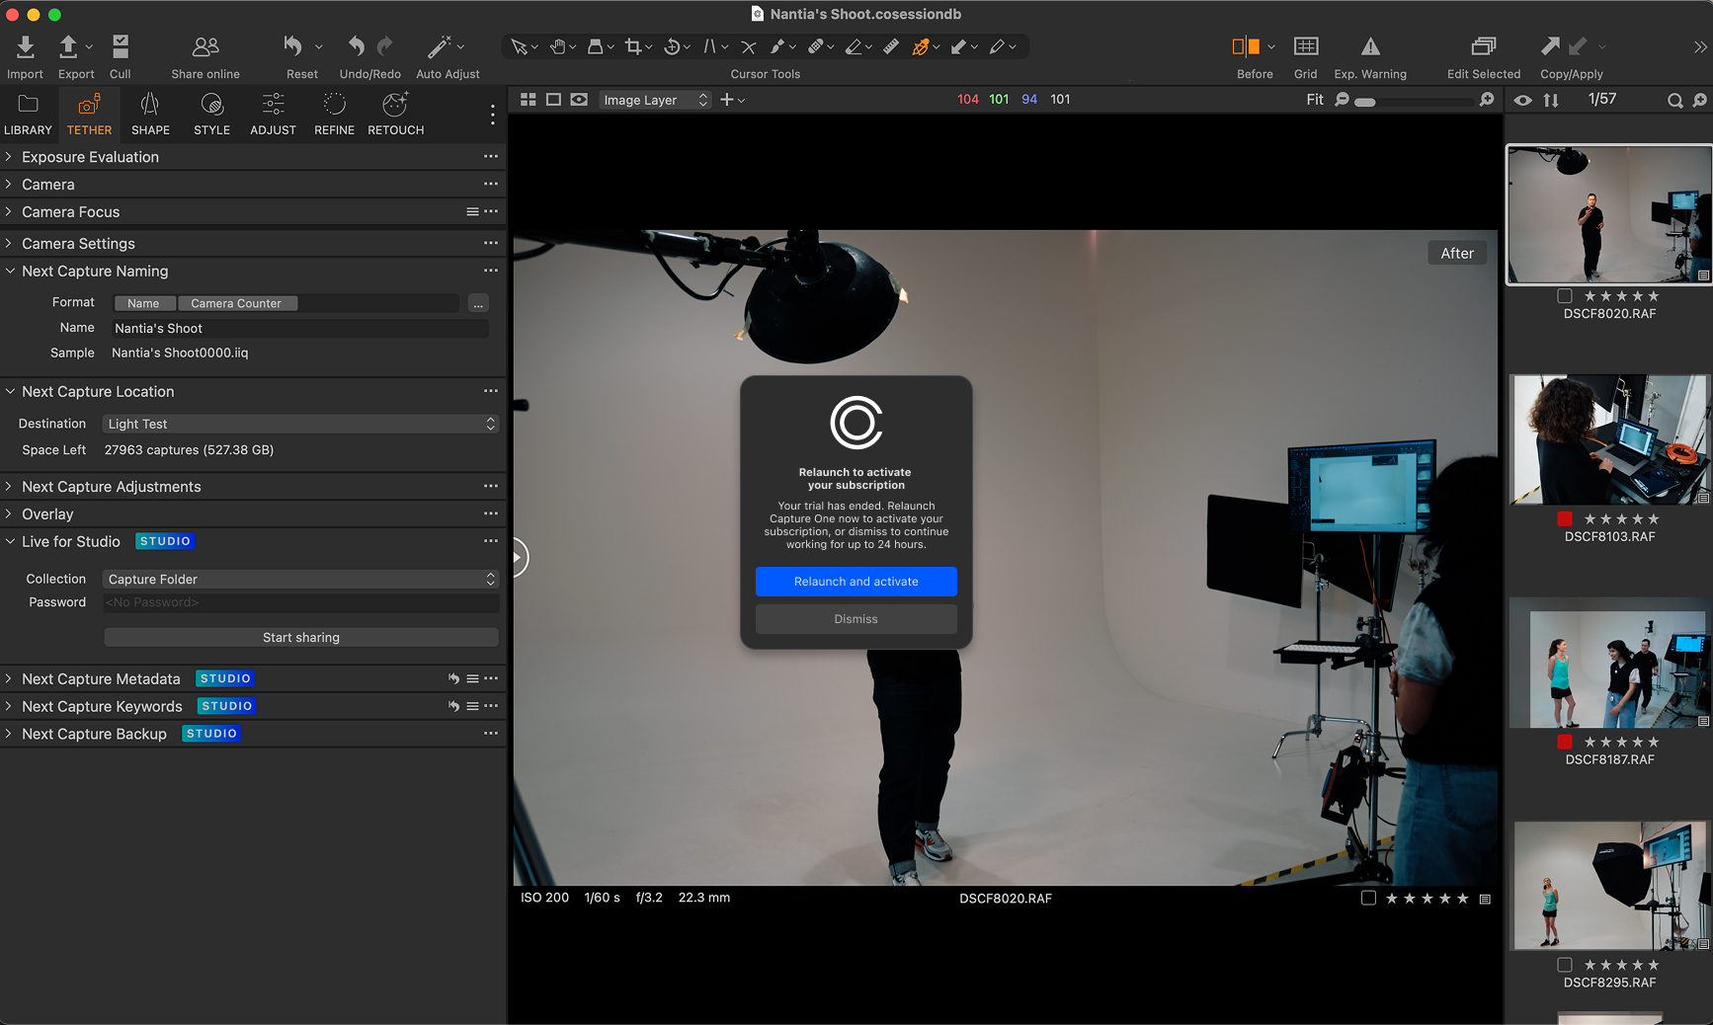Show the Exposure Warning

point(1369,47)
